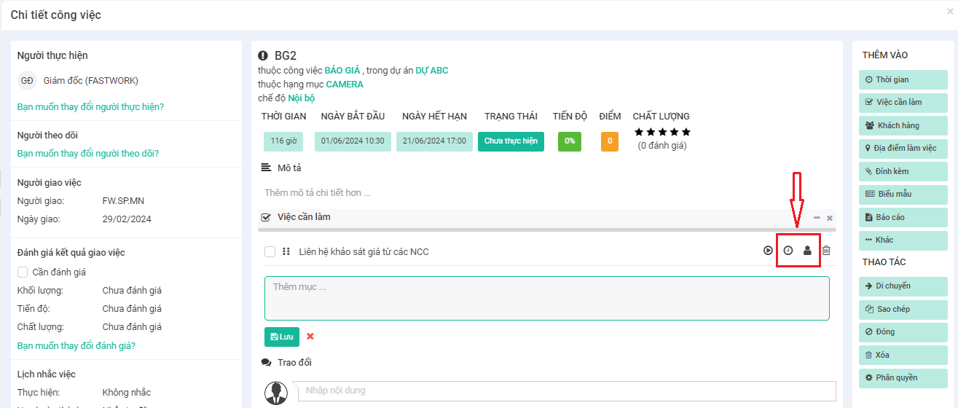The image size is (958, 408).
Task: Click the Nhập nội dung comment field
Action: click(x=566, y=391)
